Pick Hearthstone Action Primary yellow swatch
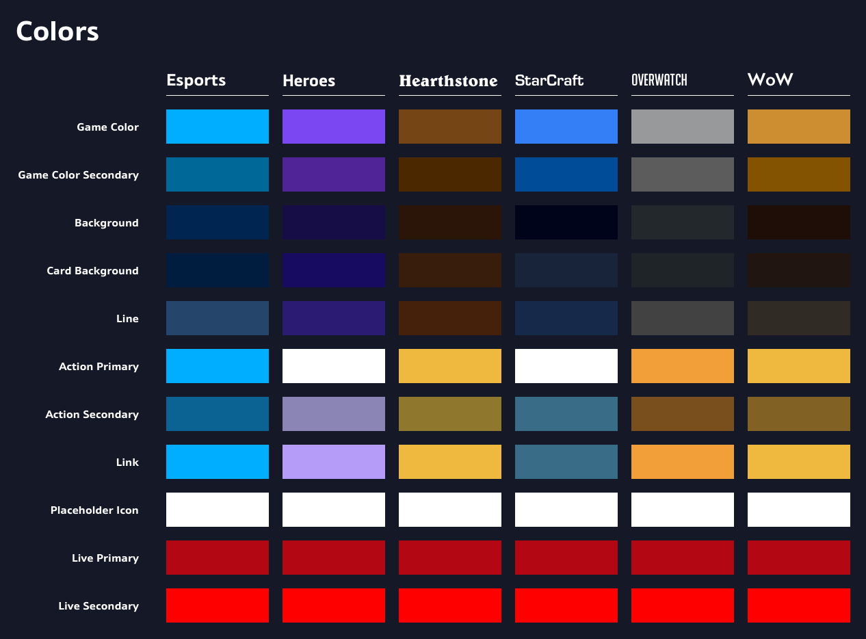The width and height of the screenshot is (866, 639). pos(450,366)
